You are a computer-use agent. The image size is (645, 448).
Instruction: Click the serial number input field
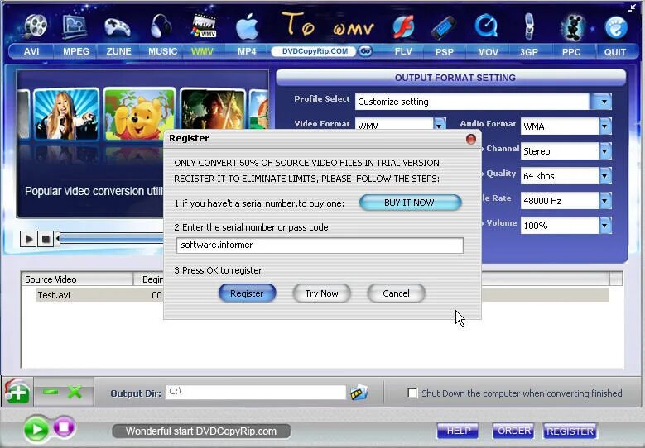[x=320, y=245]
